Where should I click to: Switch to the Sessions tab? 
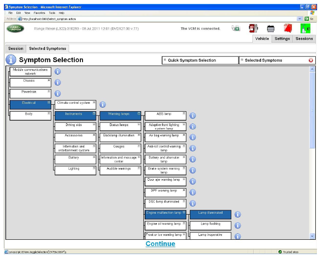pos(304,39)
